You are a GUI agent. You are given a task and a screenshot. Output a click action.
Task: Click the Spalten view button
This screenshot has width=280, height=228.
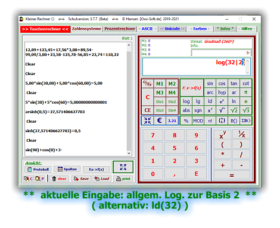pyautogui.click(x=67, y=169)
